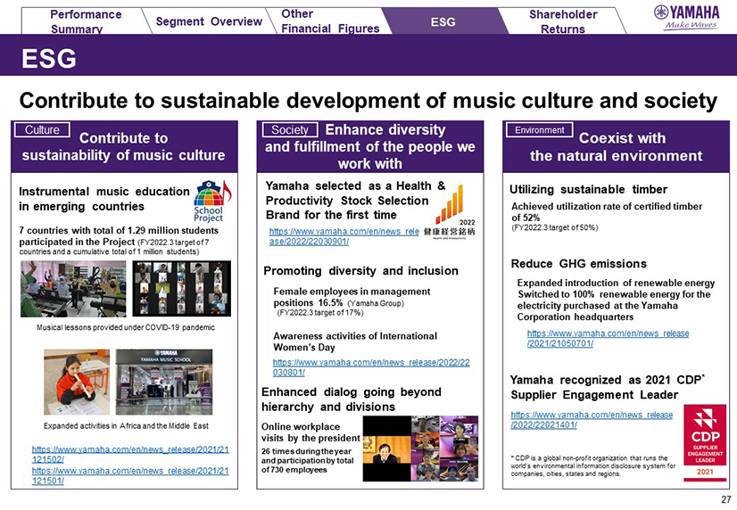Open the CDP Supplier Engagement 22021401 link
This screenshot has height=510, width=737.
coord(592,420)
